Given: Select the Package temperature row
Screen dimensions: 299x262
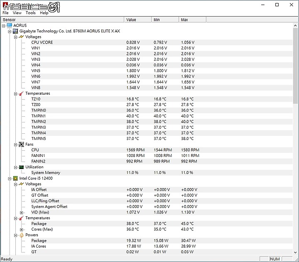Looking at the screenshot, I should (x=161, y=223).
